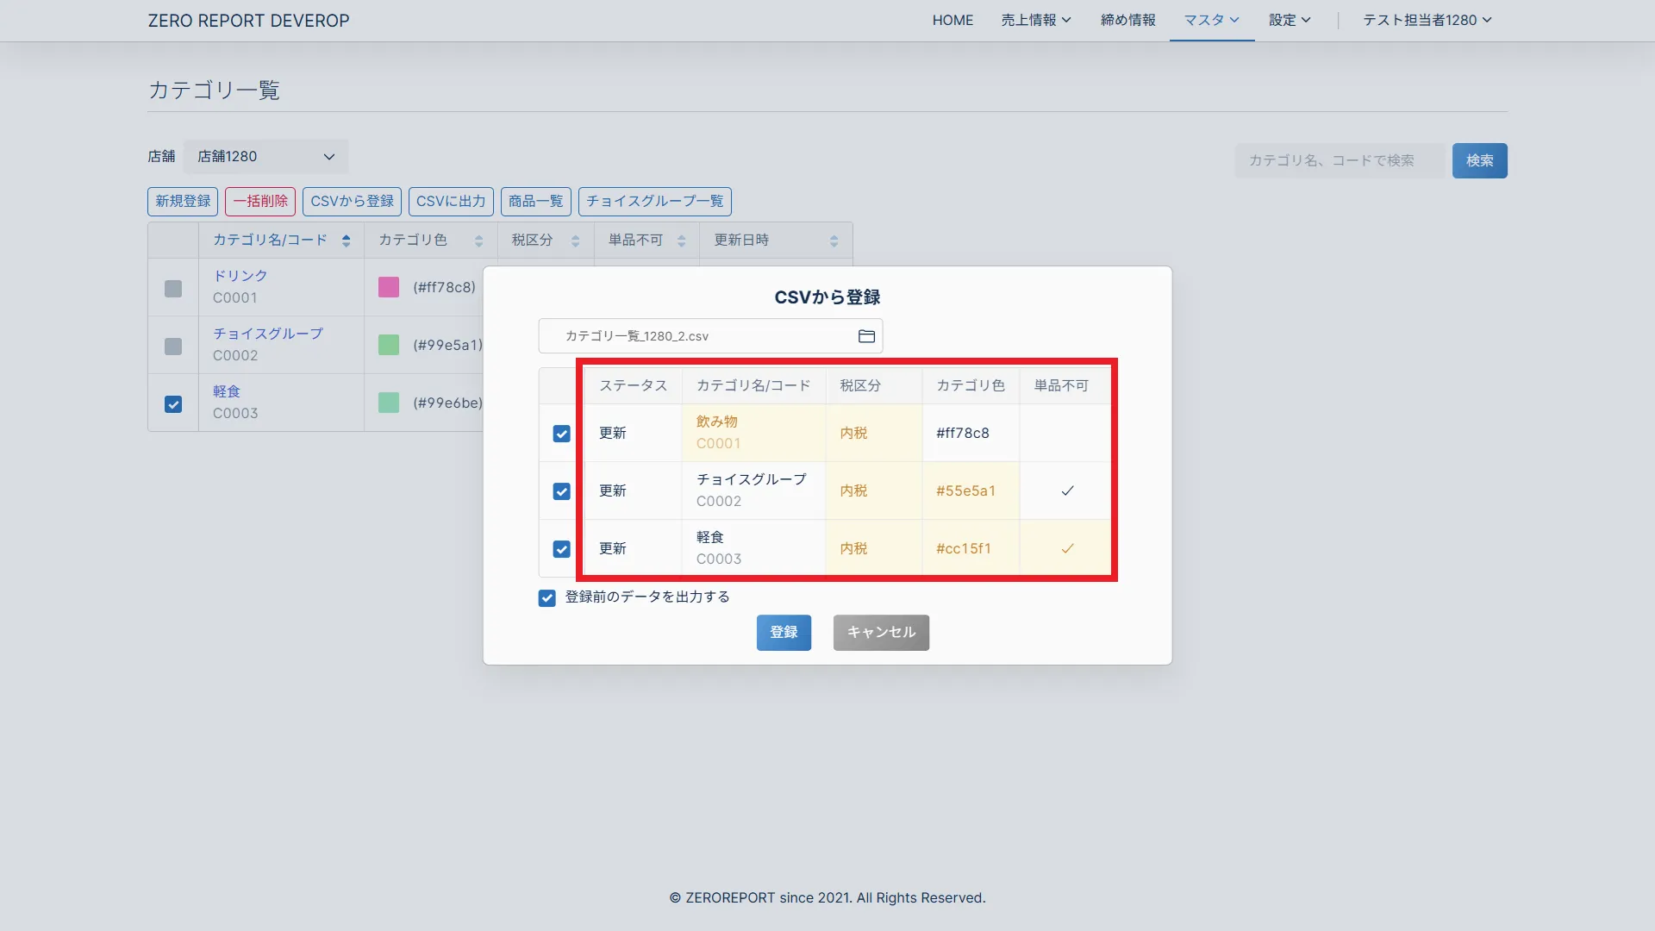The width and height of the screenshot is (1655, 931).
Task: Toggle 登録前のデータを出力する checkbox
Action: click(x=546, y=598)
